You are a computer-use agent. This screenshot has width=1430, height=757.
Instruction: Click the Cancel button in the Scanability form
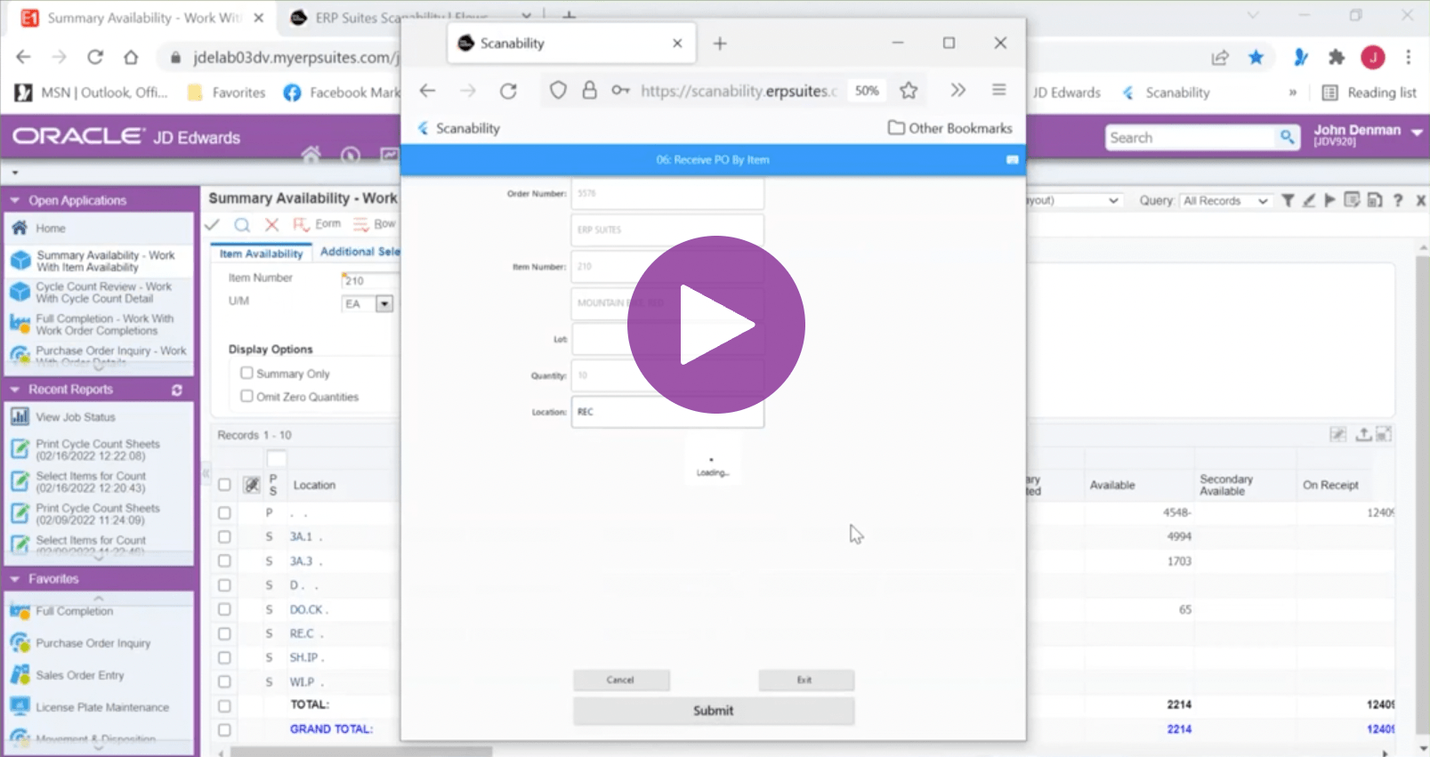620,680
